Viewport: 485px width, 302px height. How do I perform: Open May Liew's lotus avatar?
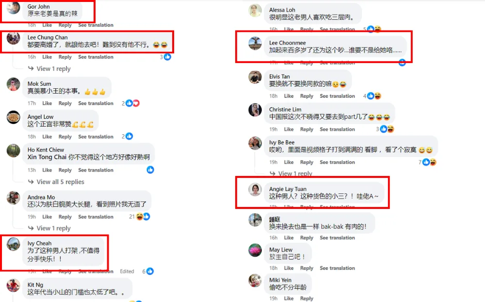(x=255, y=250)
